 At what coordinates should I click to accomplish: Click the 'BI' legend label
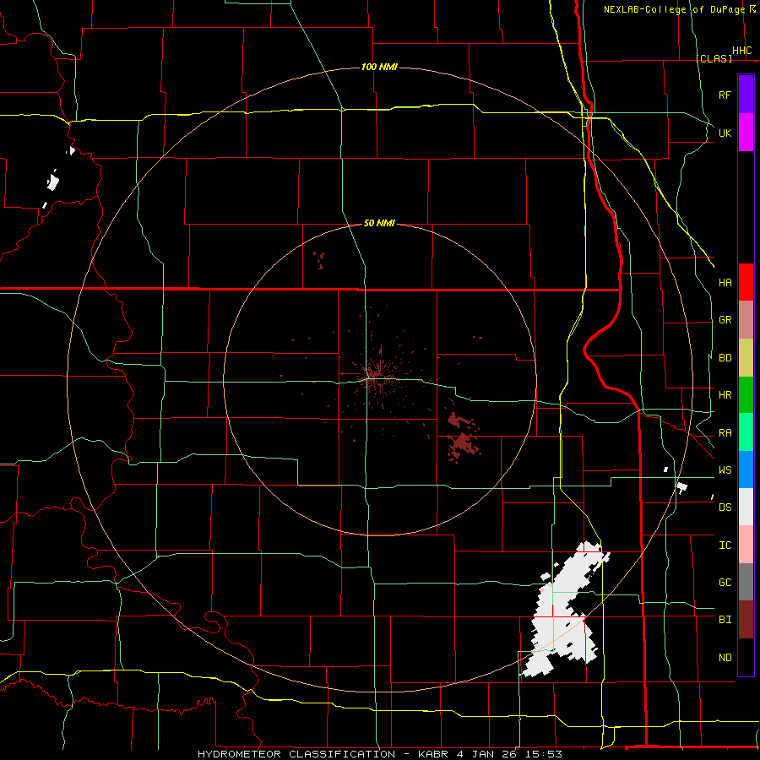[725, 620]
